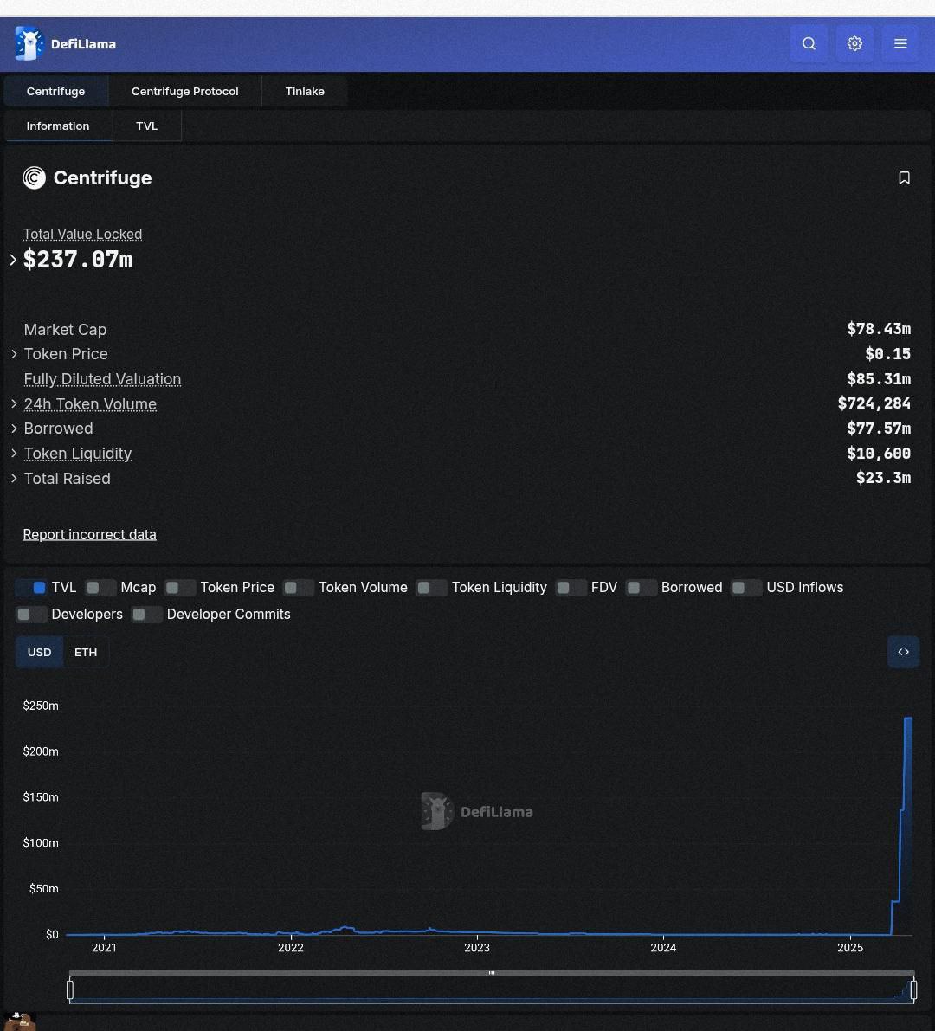The image size is (935, 1031).
Task: Expand the 24h Token Volume details
Action: (x=14, y=403)
